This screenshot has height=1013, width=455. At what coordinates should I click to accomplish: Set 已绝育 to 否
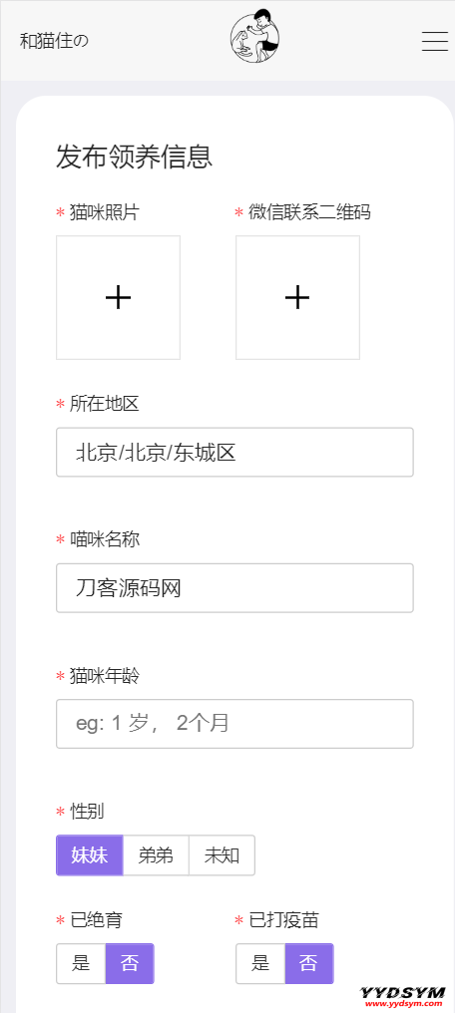(x=130, y=963)
